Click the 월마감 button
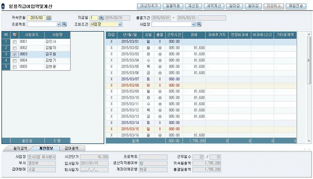The image size is (313, 179). [253, 6]
